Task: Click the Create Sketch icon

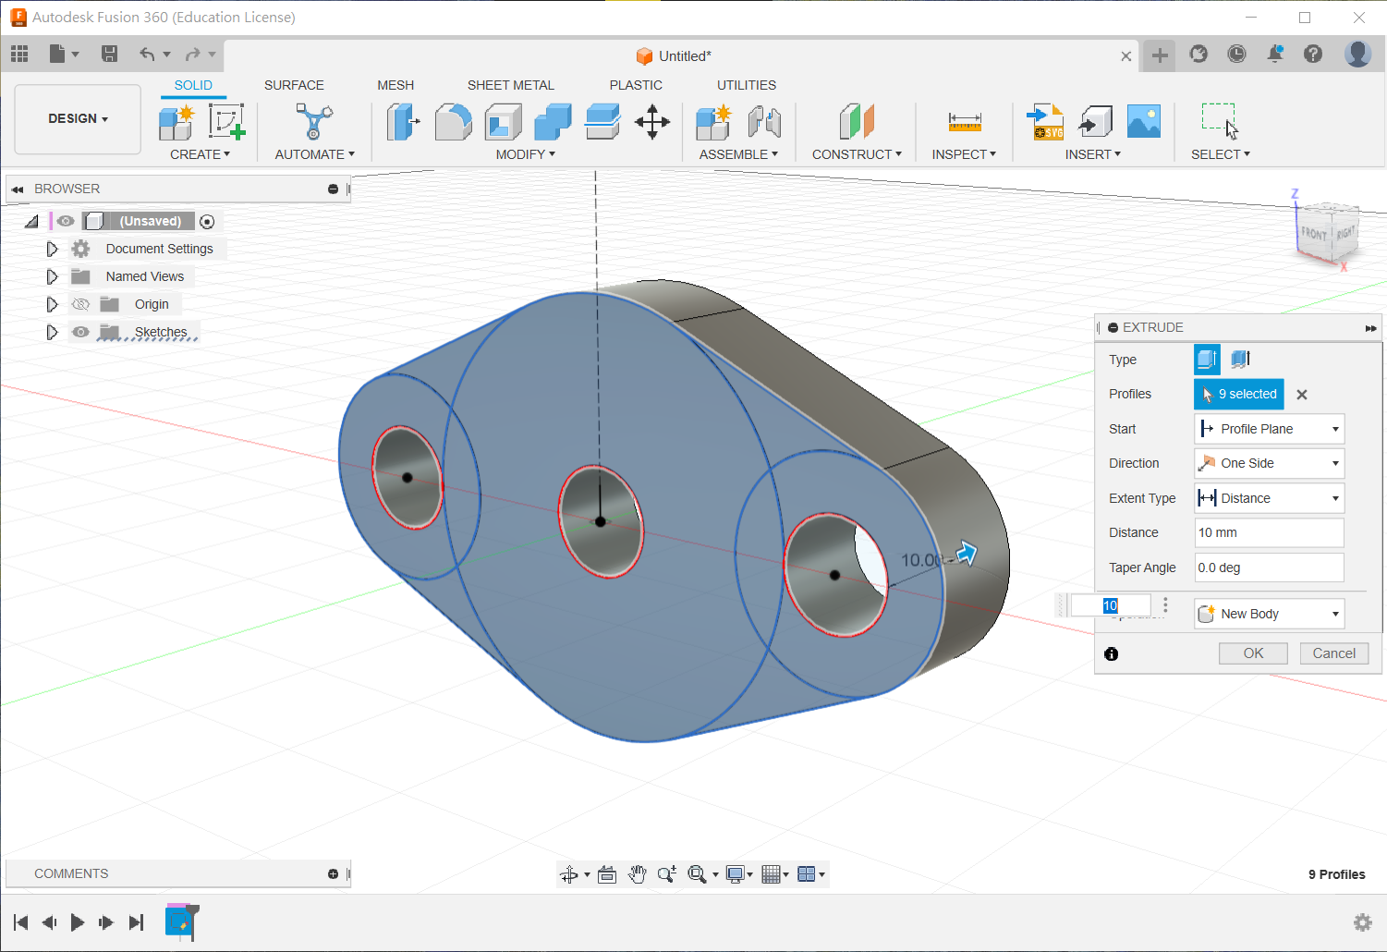Action: [225, 122]
